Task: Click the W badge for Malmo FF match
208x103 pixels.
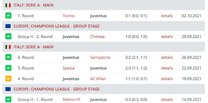Action: point(8,99)
